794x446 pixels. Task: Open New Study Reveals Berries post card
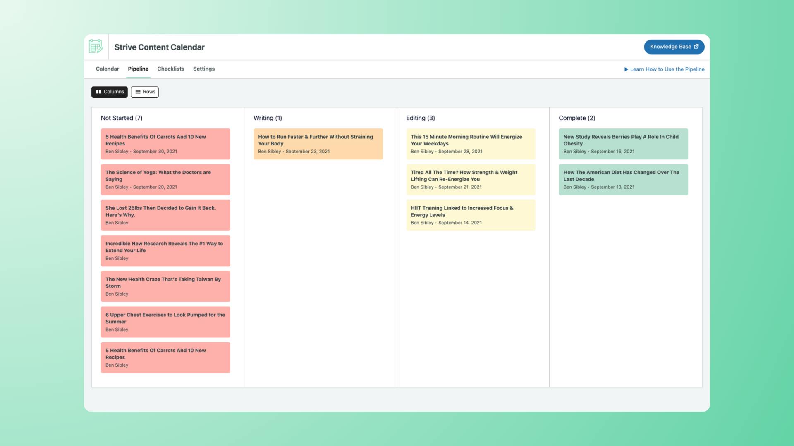click(623, 144)
